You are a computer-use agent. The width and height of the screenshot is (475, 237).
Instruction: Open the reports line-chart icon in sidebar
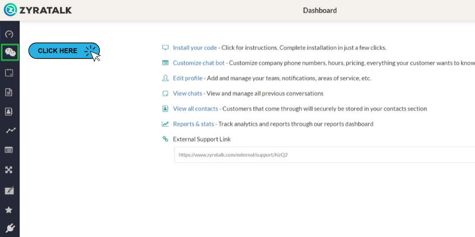(x=11, y=130)
